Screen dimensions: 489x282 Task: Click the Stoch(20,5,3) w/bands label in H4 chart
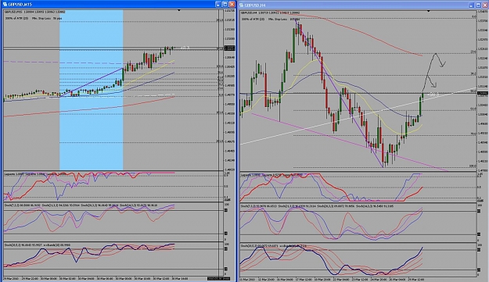click(x=274, y=246)
